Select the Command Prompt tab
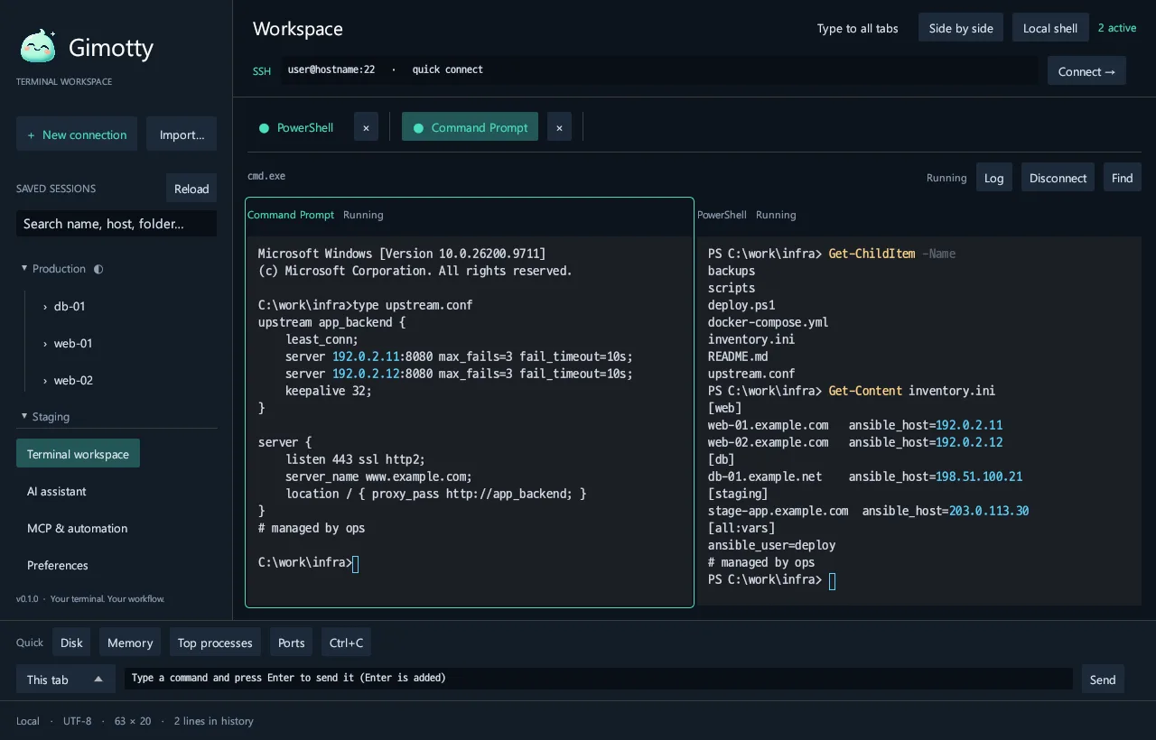 (x=471, y=127)
